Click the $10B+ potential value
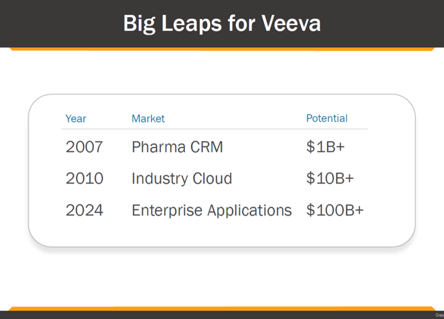The image size is (444, 319). pyautogui.click(x=330, y=178)
